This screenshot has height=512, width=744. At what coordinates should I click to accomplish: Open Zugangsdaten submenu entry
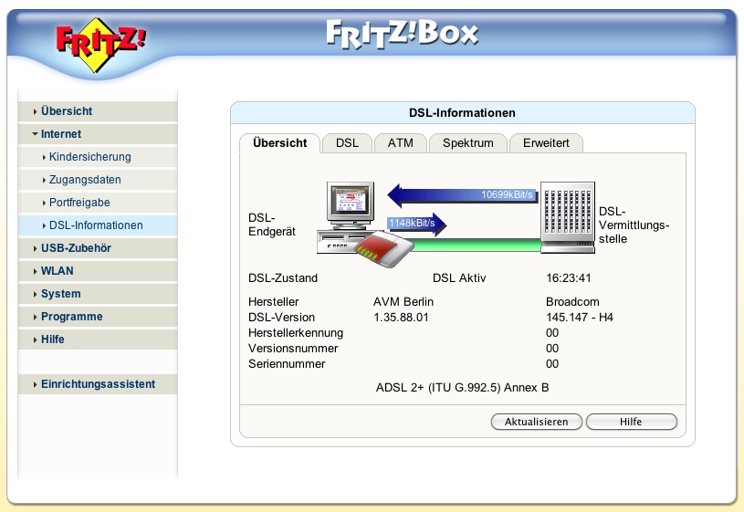pos(98,180)
